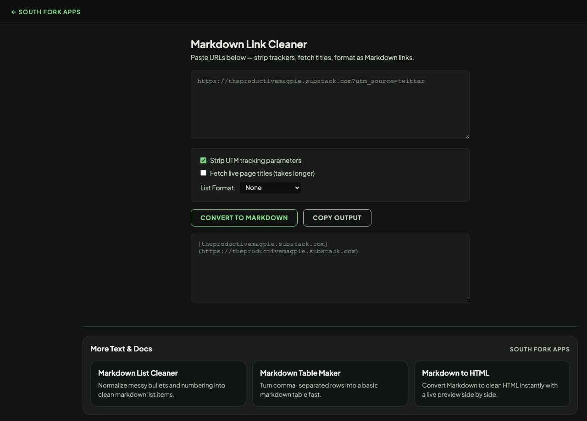Click the Copy Output button
587x421 pixels.
point(337,218)
